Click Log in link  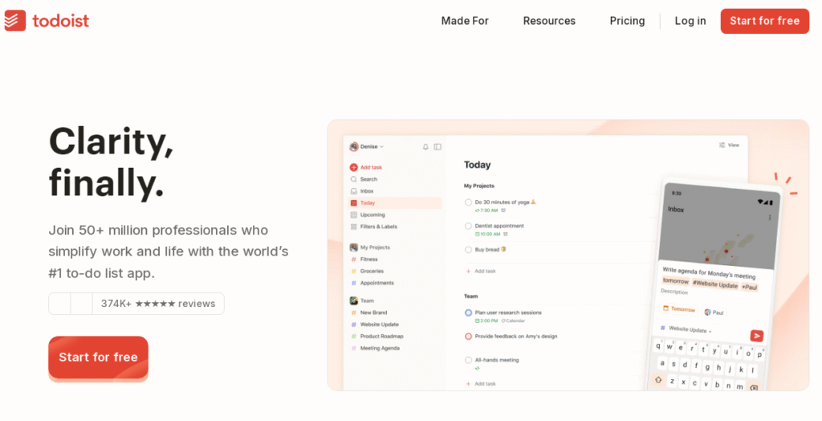point(690,21)
